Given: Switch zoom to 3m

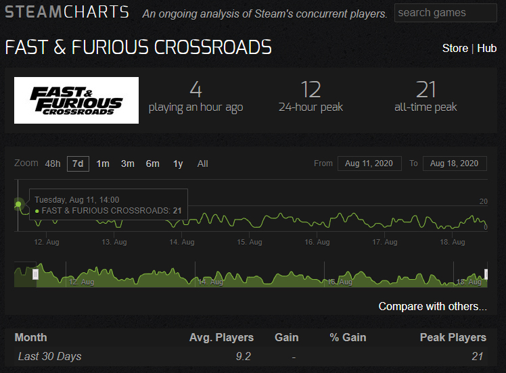Looking at the screenshot, I should click(128, 164).
